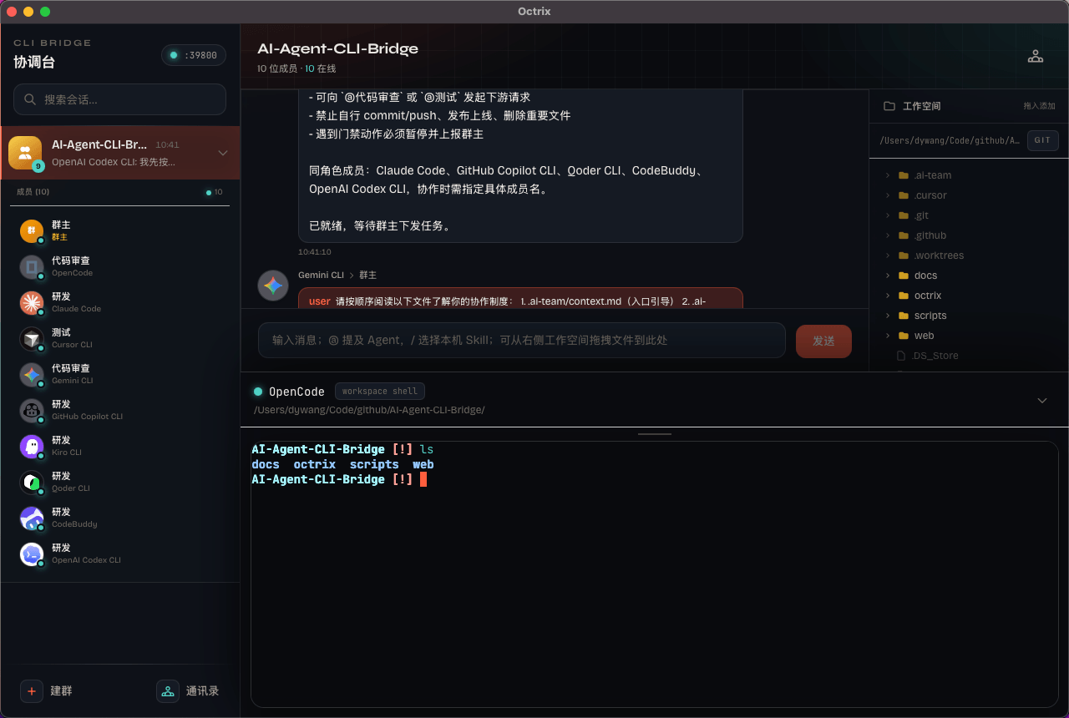Viewport: 1069px width, 718px height.
Task: Click the 发送 send button
Action: click(823, 341)
